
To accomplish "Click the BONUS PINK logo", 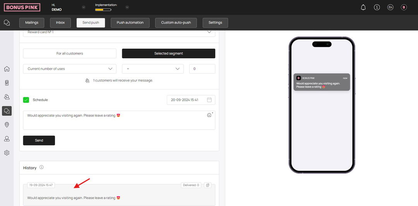I will 22,7.
